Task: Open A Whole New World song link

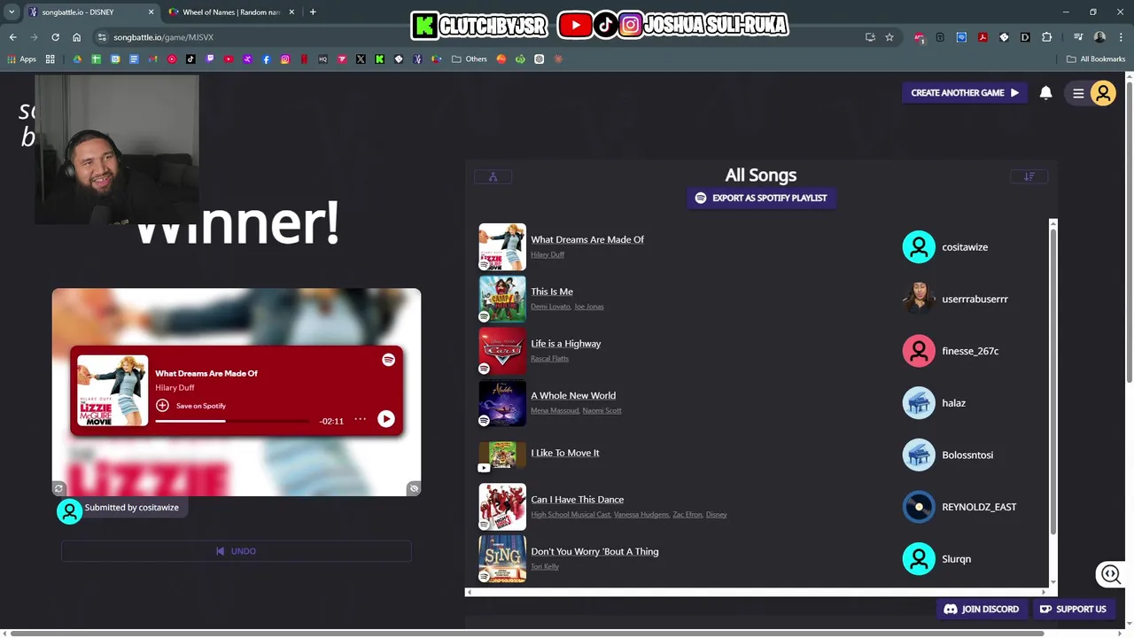Action: point(573,395)
